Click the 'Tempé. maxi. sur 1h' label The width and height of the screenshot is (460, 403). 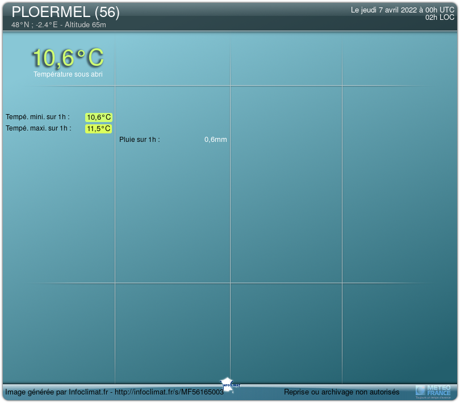39,128
